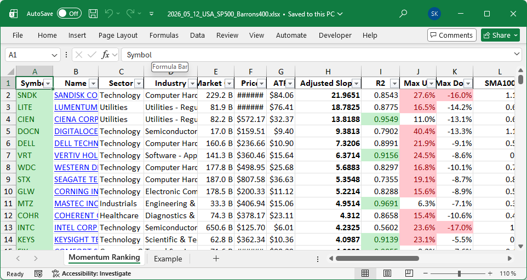The image size is (527, 280).
Task: Click the New Sheet plus icon
Action: tap(216, 258)
